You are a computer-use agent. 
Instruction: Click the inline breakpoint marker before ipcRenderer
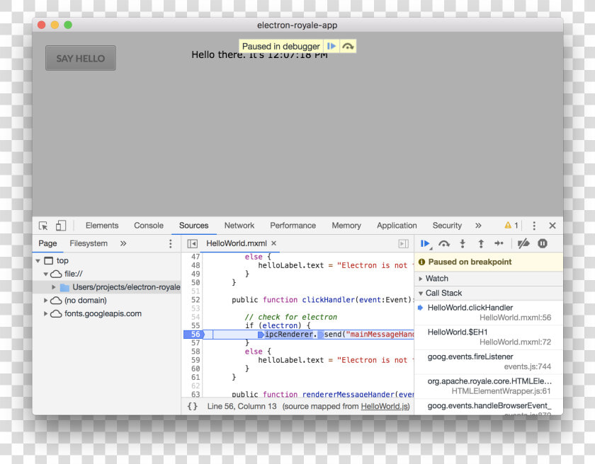coord(261,335)
